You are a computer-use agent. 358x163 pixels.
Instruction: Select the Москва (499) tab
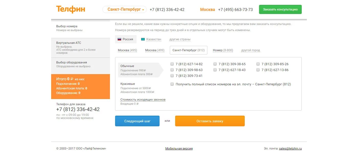pos(155,50)
